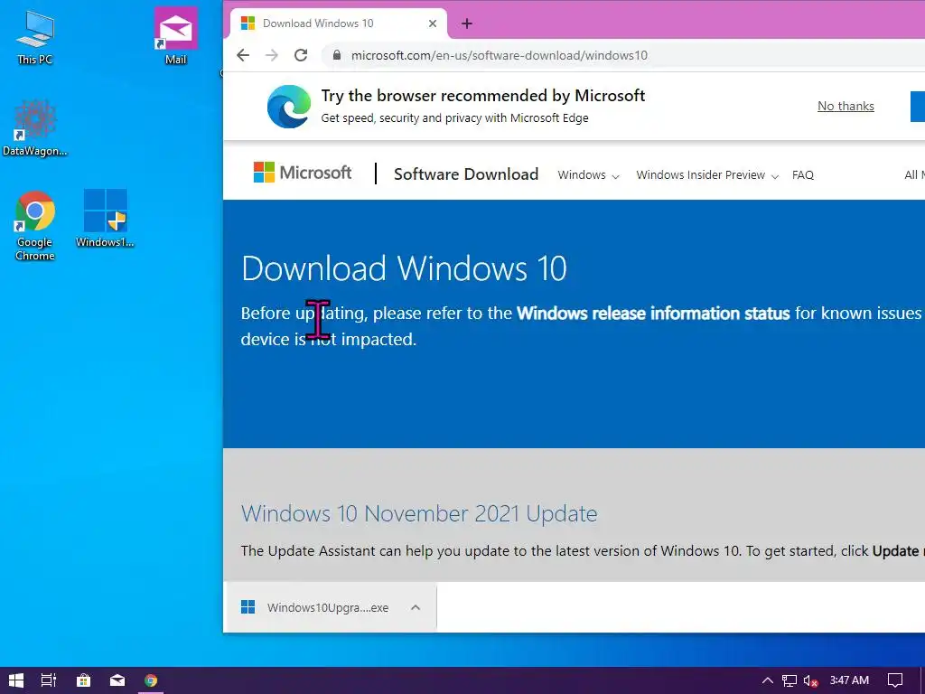Open network status tray icon
Image resolution: width=925 pixels, height=694 pixels.
(790, 680)
